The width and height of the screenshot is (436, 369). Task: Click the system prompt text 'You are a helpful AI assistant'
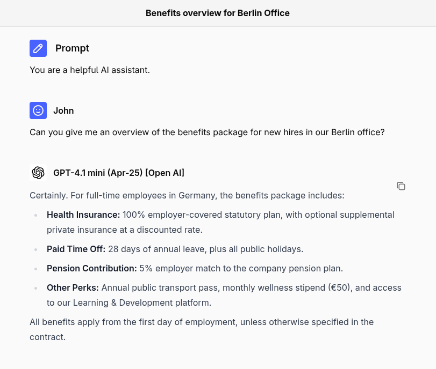90,70
